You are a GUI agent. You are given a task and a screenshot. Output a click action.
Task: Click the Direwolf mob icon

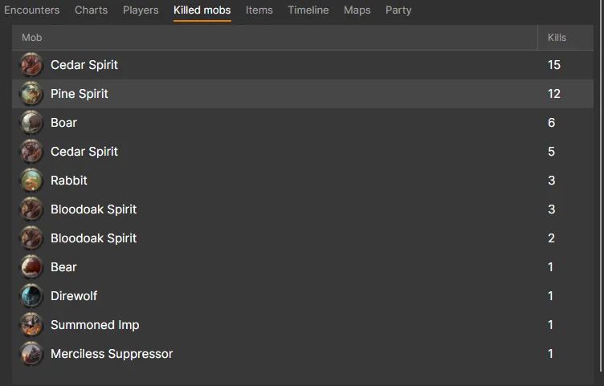pyautogui.click(x=31, y=295)
